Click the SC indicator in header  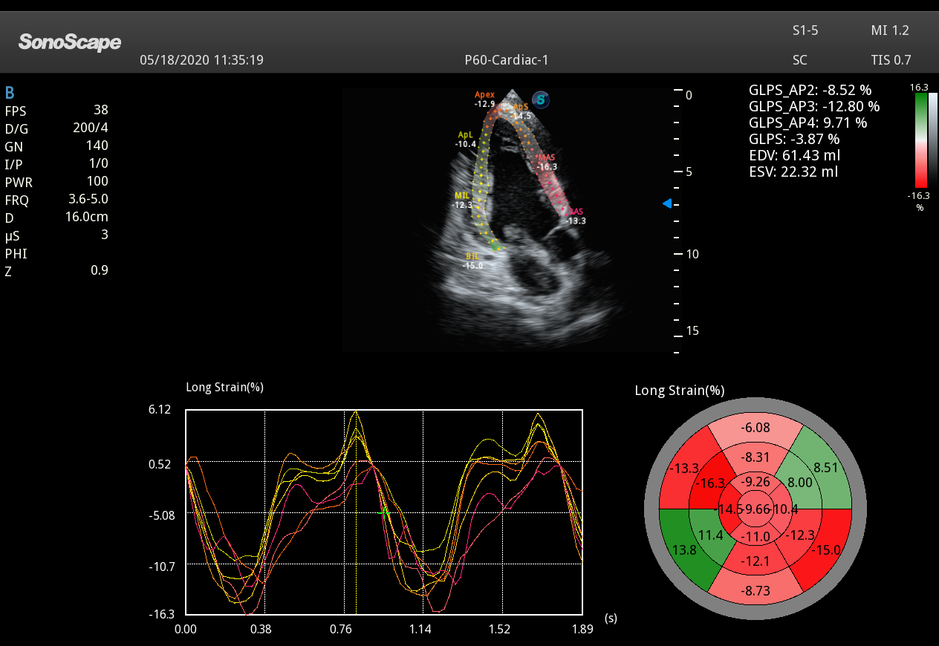(x=800, y=60)
